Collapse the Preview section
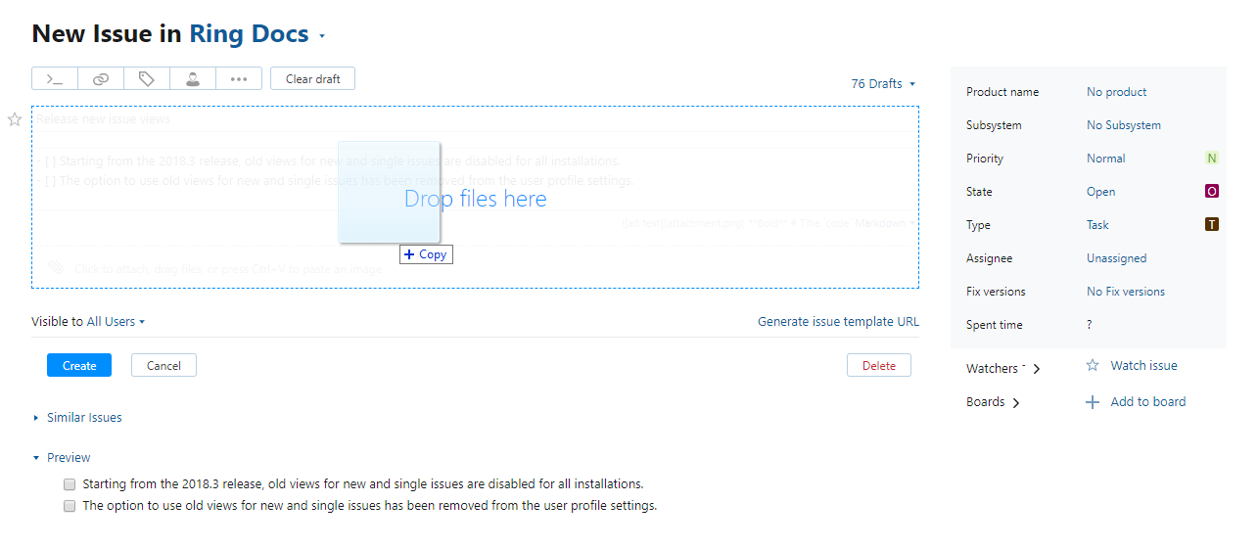The height and width of the screenshot is (548, 1258). 62,457
